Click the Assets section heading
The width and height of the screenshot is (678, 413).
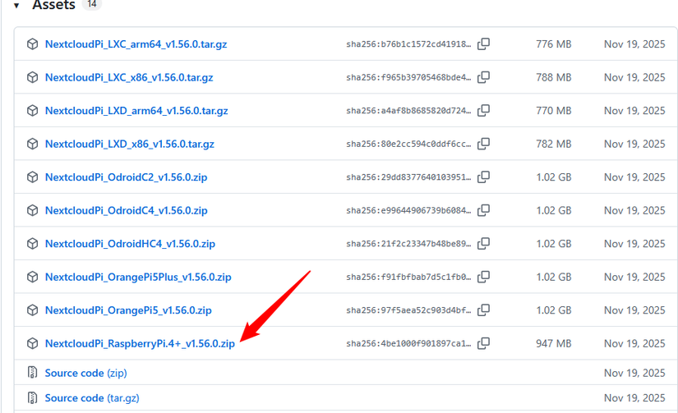click(x=53, y=5)
